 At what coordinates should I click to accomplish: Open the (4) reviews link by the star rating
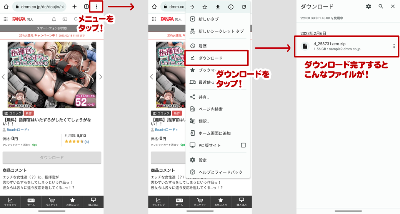pos(87,142)
